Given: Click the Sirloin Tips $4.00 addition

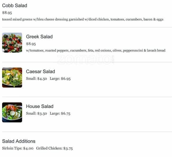Looking at the screenshot, I should [x=18, y=148].
